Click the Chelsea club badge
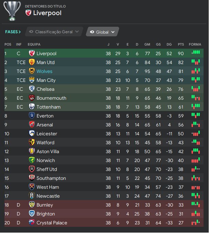 click(32, 89)
